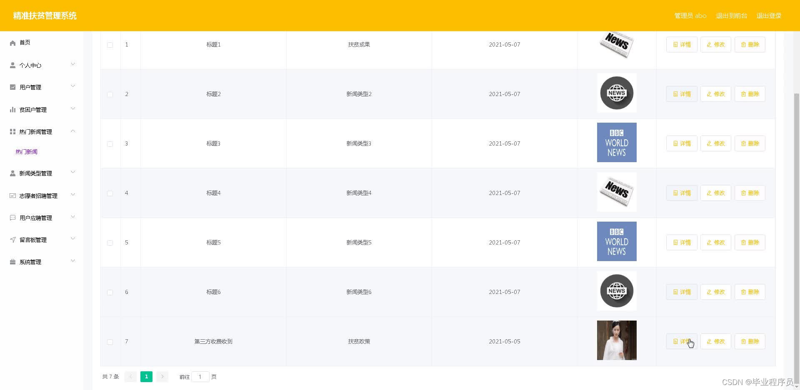Click the card icon beside 志愿者招聘管理
Image resolution: width=800 pixels, height=390 pixels.
coord(12,195)
